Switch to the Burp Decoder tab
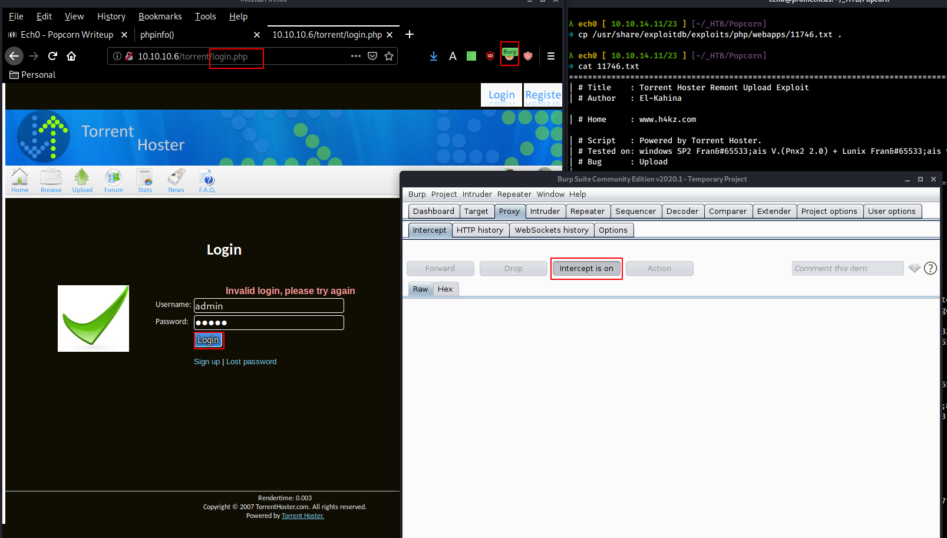Image resolution: width=947 pixels, height=538 pixels. point(682,211)
